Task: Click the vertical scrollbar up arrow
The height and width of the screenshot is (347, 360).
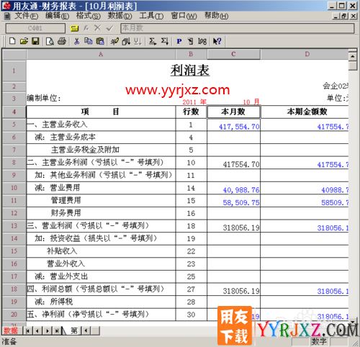Action: [x=352, y=57]
